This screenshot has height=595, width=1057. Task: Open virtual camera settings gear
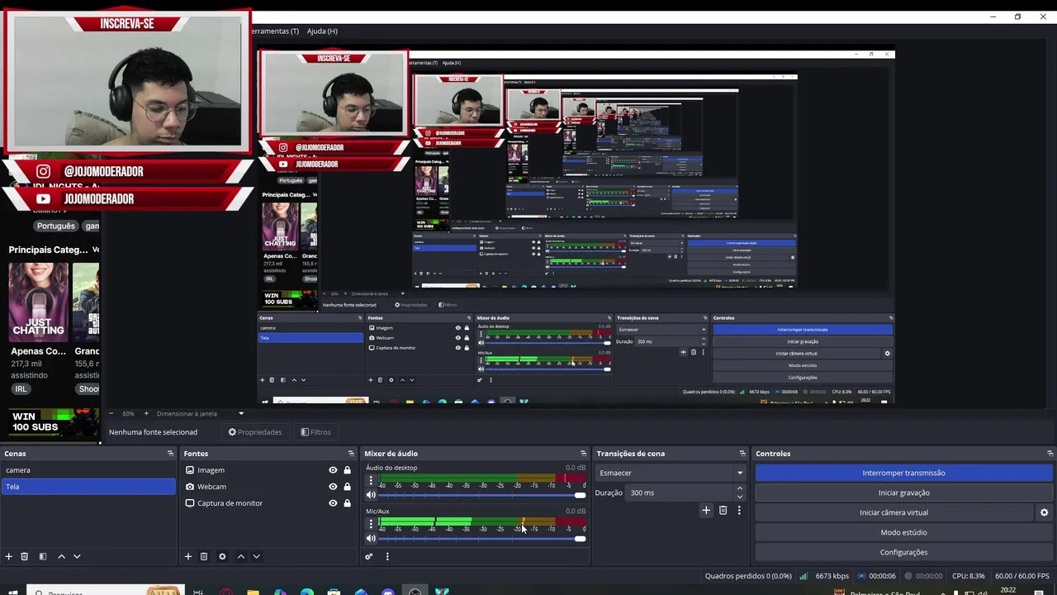coord(1044,512)
